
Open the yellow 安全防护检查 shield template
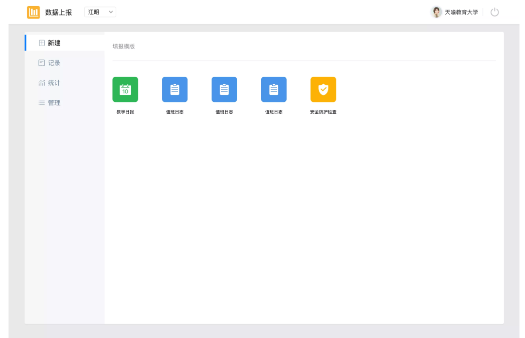(323, 89)
